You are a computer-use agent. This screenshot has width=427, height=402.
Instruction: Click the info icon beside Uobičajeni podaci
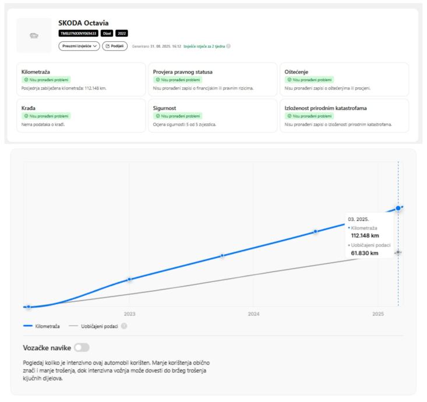click(x=123, y=326)
